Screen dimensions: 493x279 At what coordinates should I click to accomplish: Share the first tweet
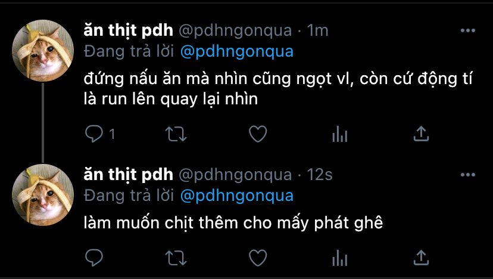[x=421, y=134]
